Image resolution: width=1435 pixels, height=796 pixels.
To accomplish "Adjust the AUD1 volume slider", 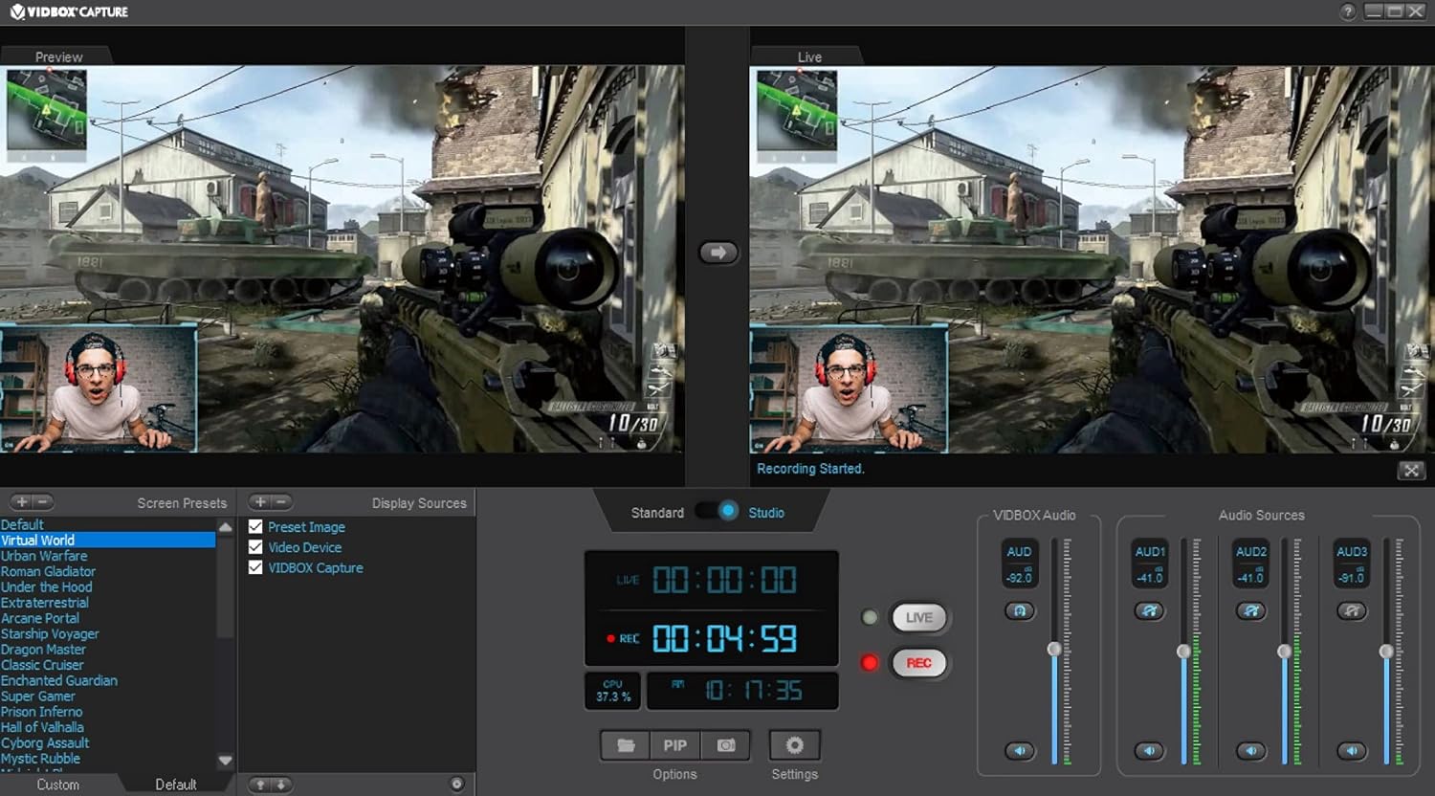I will point(1183,651).
